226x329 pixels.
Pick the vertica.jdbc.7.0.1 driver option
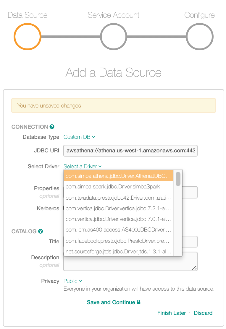[119, 219]
